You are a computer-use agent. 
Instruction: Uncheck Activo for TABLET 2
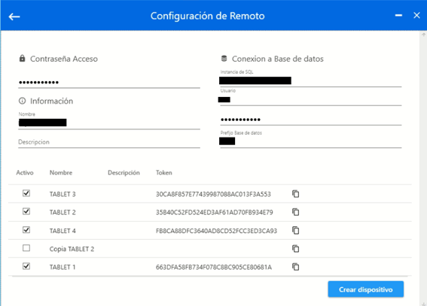[26, 211]
